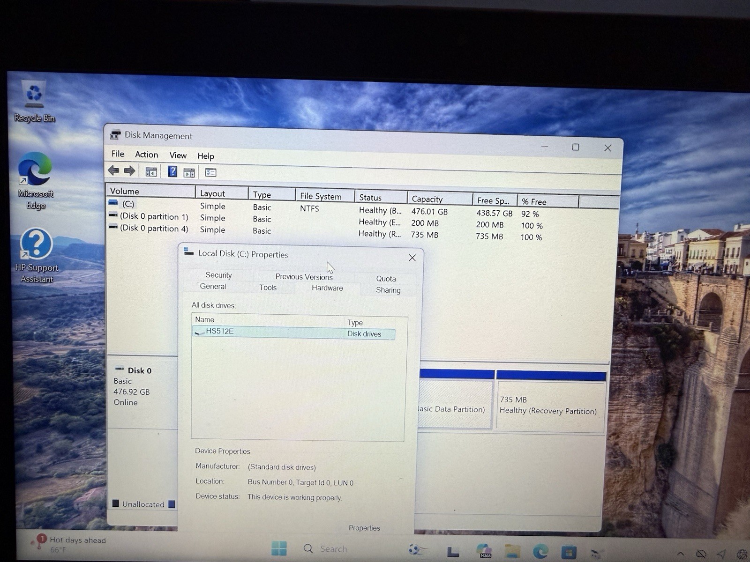Sort by the Volume column header
Viewport: 750px width, 562px height.
(150, 191)
